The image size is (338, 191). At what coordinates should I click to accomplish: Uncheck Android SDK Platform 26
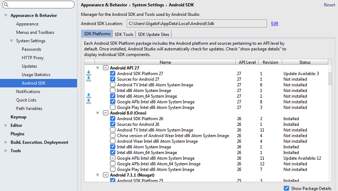pyautogui.click(x=113, y=118)
